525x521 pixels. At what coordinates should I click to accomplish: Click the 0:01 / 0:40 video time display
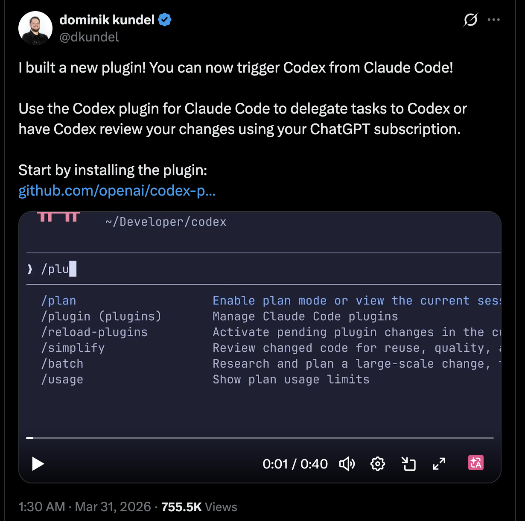point(295,464)
